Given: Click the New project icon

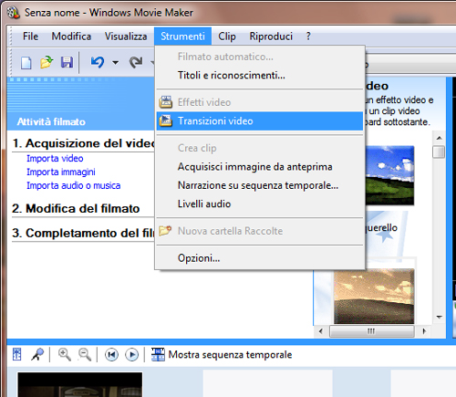Looking at the screenshot, I should (26, 63).
